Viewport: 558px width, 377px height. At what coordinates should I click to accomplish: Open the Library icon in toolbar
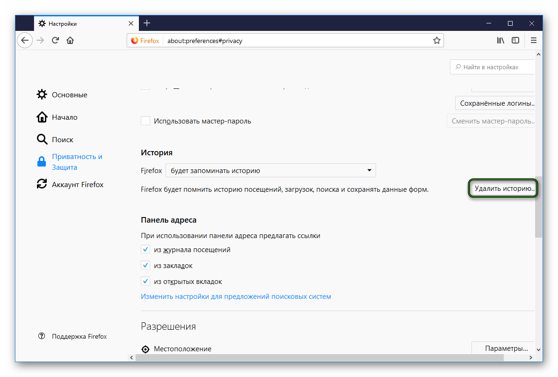point(500,41)
